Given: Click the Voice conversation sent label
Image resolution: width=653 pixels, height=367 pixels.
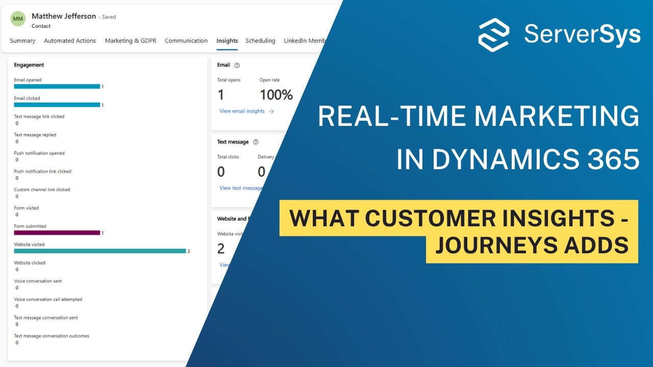Looking at the screenshot, I should coord(38,281).
